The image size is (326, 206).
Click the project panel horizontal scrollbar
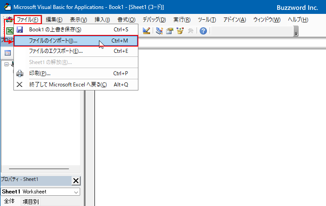pos(39,169)
